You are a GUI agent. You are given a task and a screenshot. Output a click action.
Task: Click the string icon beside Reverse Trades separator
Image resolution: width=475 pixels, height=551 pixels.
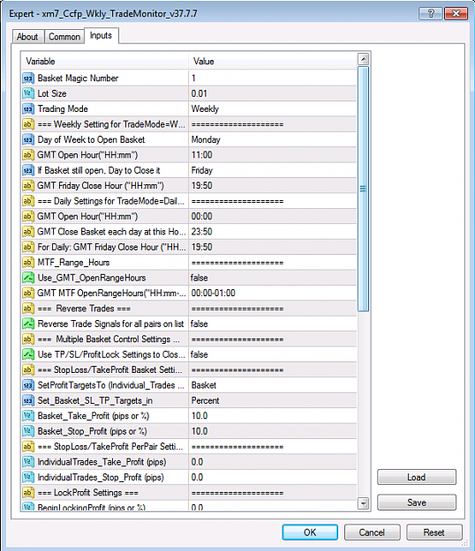pyautogui.click(x=28, y=309)
